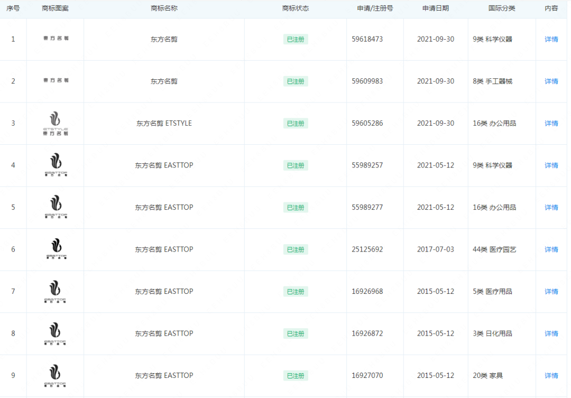The height and width of the screenshot is (398, 571).
Task: Select registration number 16926872
Action: coord(367,334)
